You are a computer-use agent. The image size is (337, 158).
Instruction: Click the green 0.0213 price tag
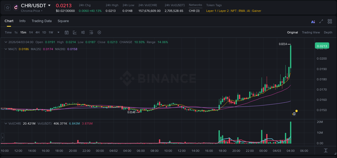point(322,46)
